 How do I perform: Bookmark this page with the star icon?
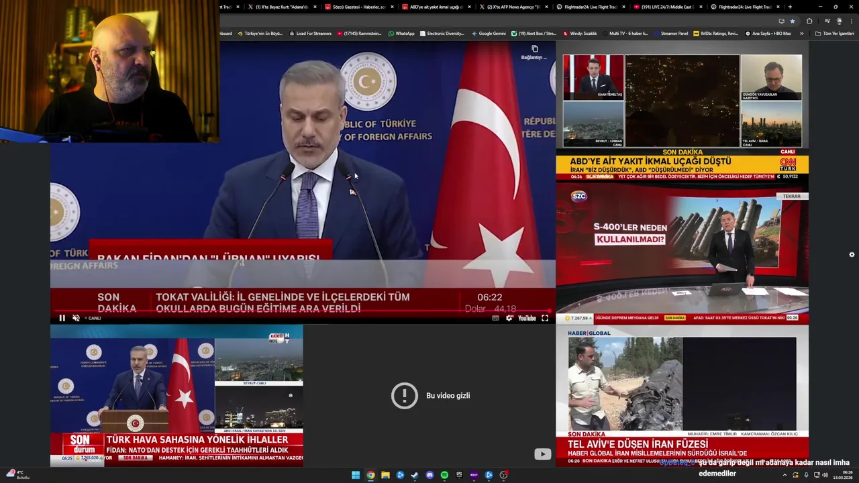click(792, 21)
